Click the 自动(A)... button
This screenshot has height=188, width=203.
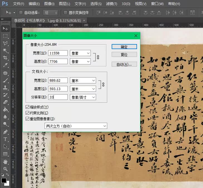click(x=124, y=64)
